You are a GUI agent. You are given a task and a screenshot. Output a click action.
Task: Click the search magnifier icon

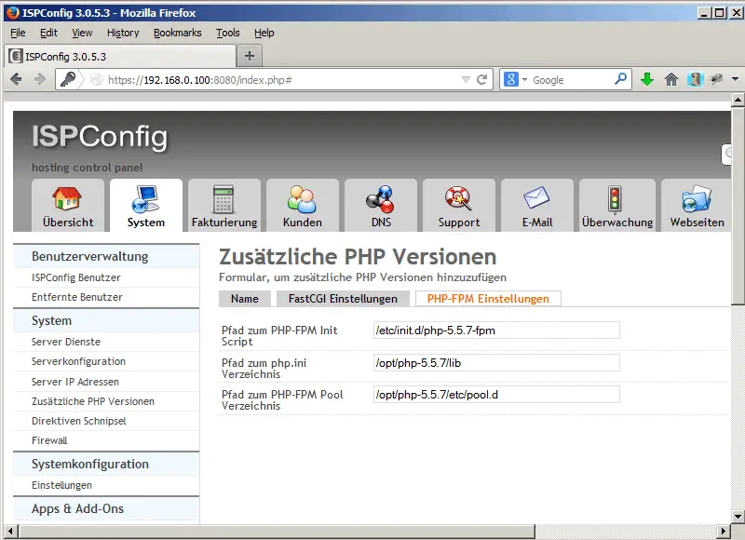(620, 79)
